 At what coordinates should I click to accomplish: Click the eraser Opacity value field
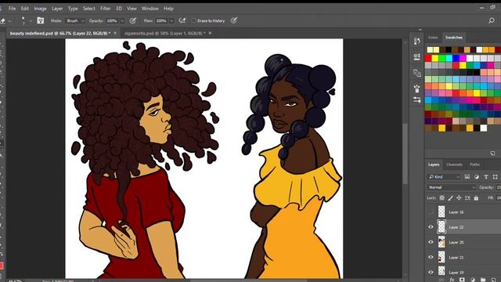pyautogui.click(x=112, y=21)
